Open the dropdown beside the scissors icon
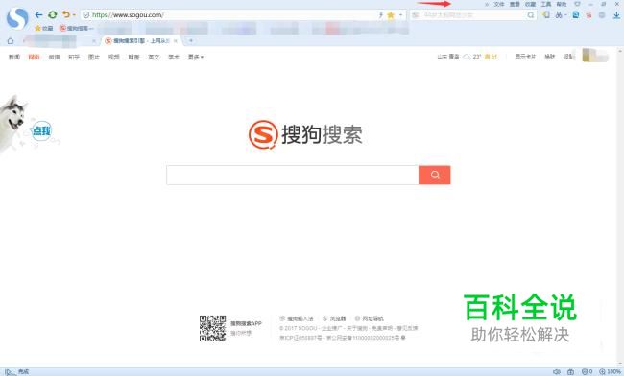Screen dimensions: 624x376 tap(565, 15)
